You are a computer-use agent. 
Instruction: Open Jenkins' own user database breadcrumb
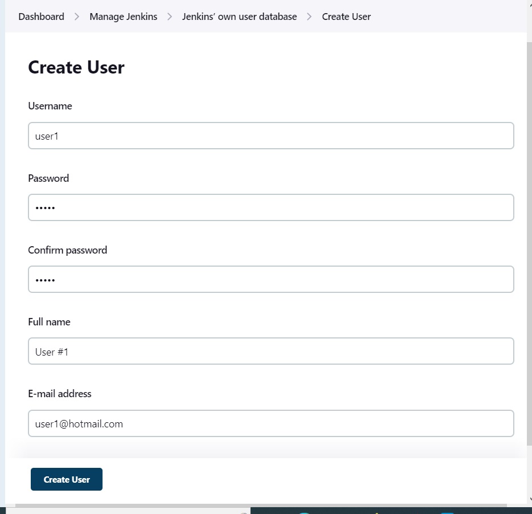(x=239, y=17)
